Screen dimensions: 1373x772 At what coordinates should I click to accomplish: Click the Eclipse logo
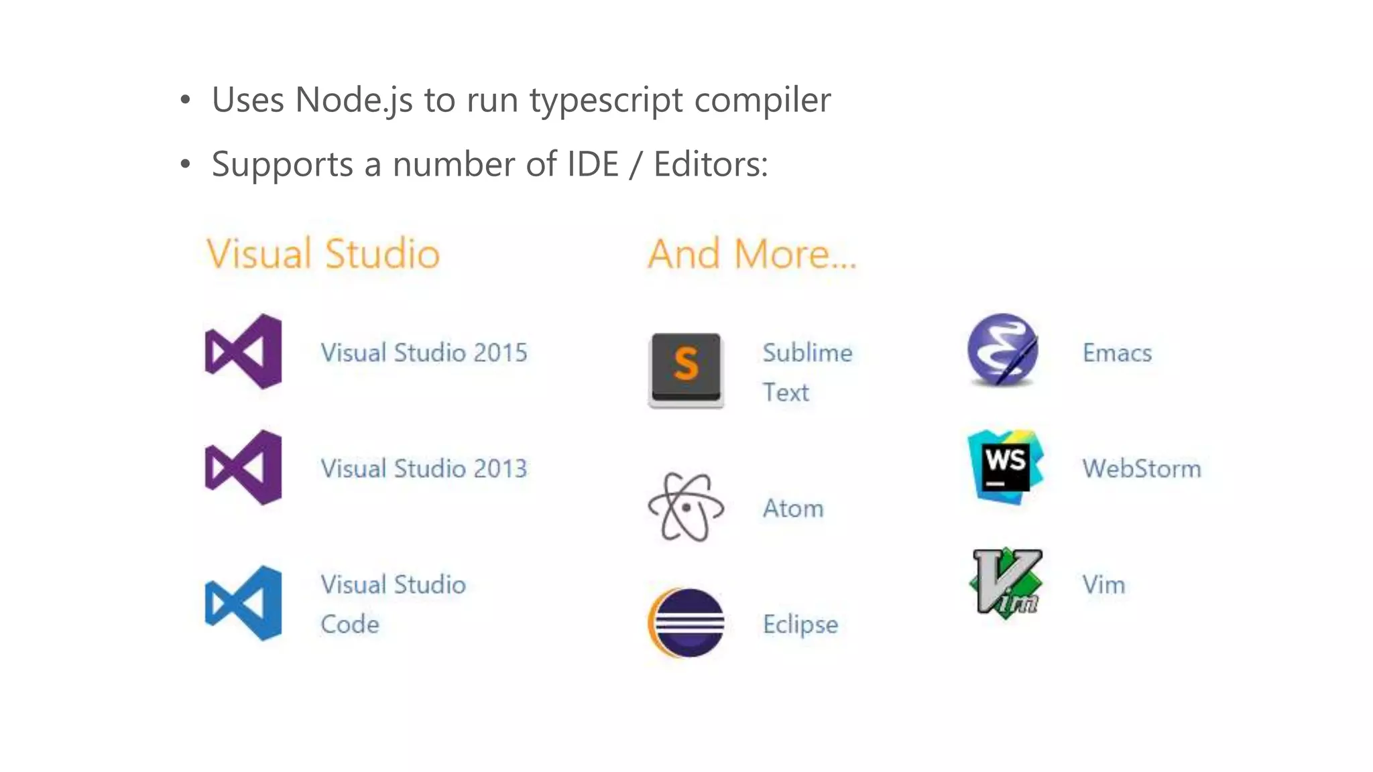pyautogui.click(x=686, y=623)
